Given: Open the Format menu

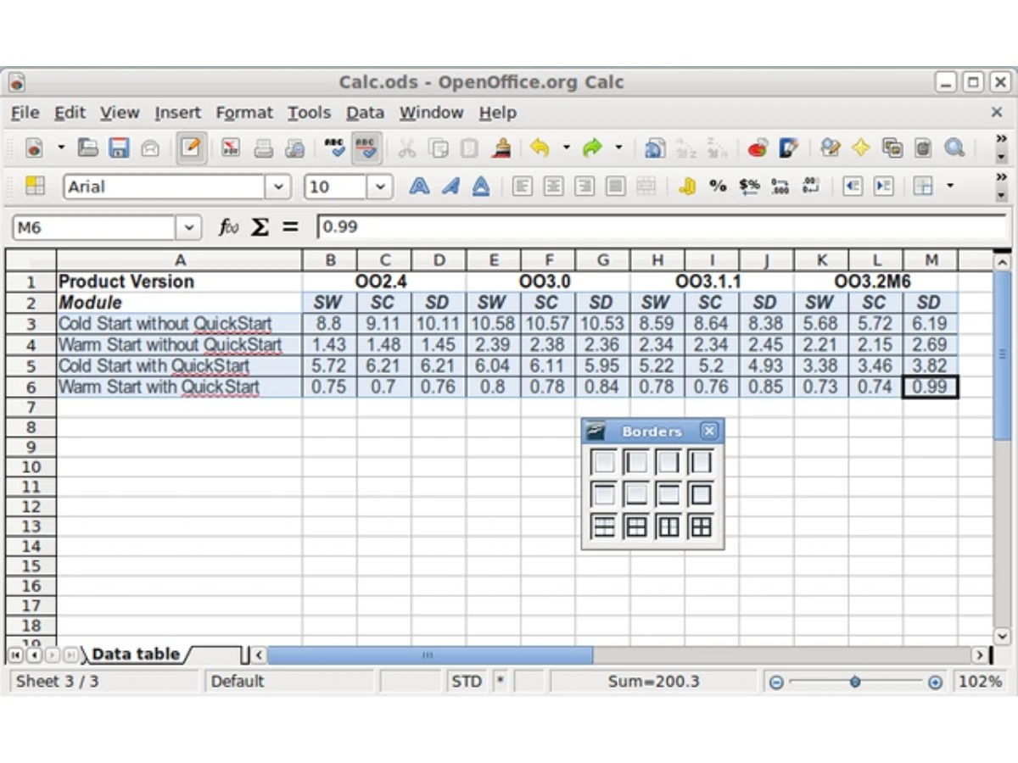Looking at the screenshot, I should click(244, 113).
